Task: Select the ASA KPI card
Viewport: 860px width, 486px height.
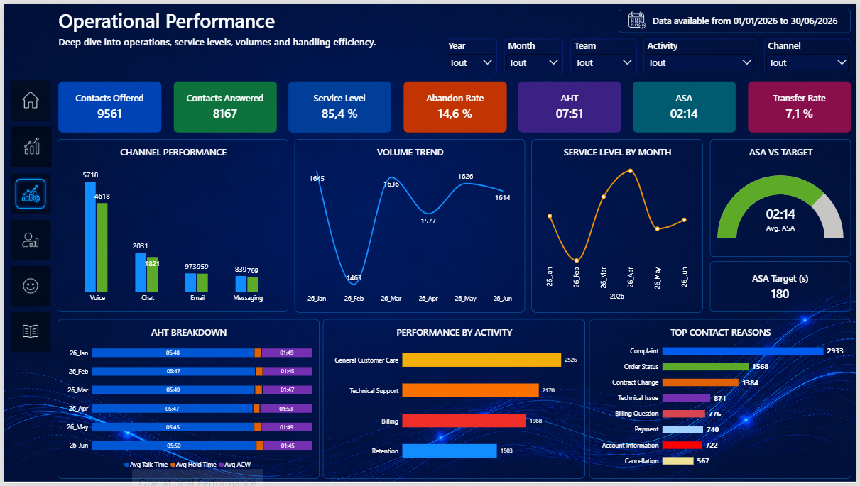Action: 684,107
